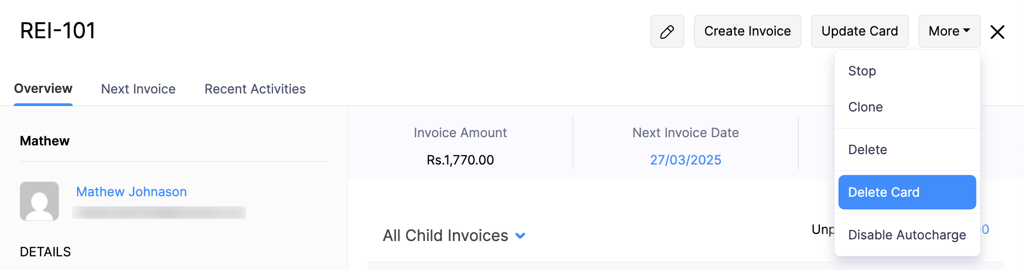This screenshot has width=1024, height=270.
Task: Click the REI-101 profile title
Action: click(58, 31)
